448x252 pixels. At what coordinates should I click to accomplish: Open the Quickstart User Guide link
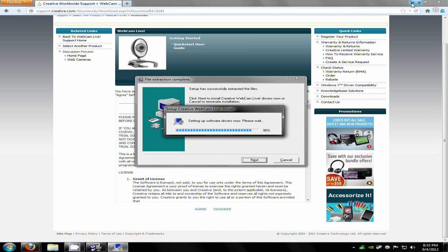pos(189,46)
